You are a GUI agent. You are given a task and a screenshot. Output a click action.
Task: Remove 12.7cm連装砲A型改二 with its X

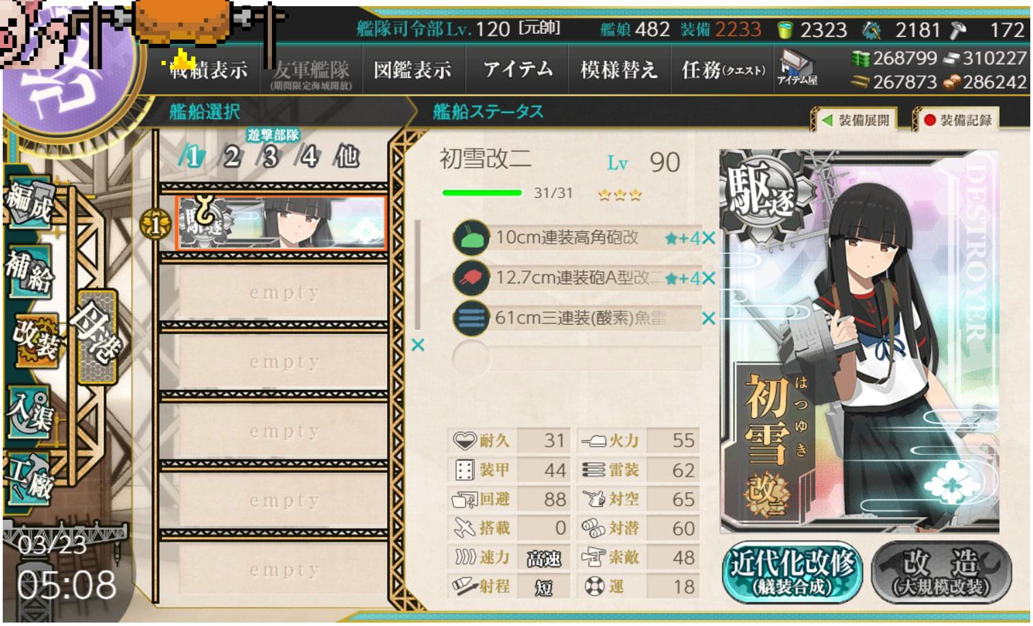pyautogui.click(x=708, y=278)
